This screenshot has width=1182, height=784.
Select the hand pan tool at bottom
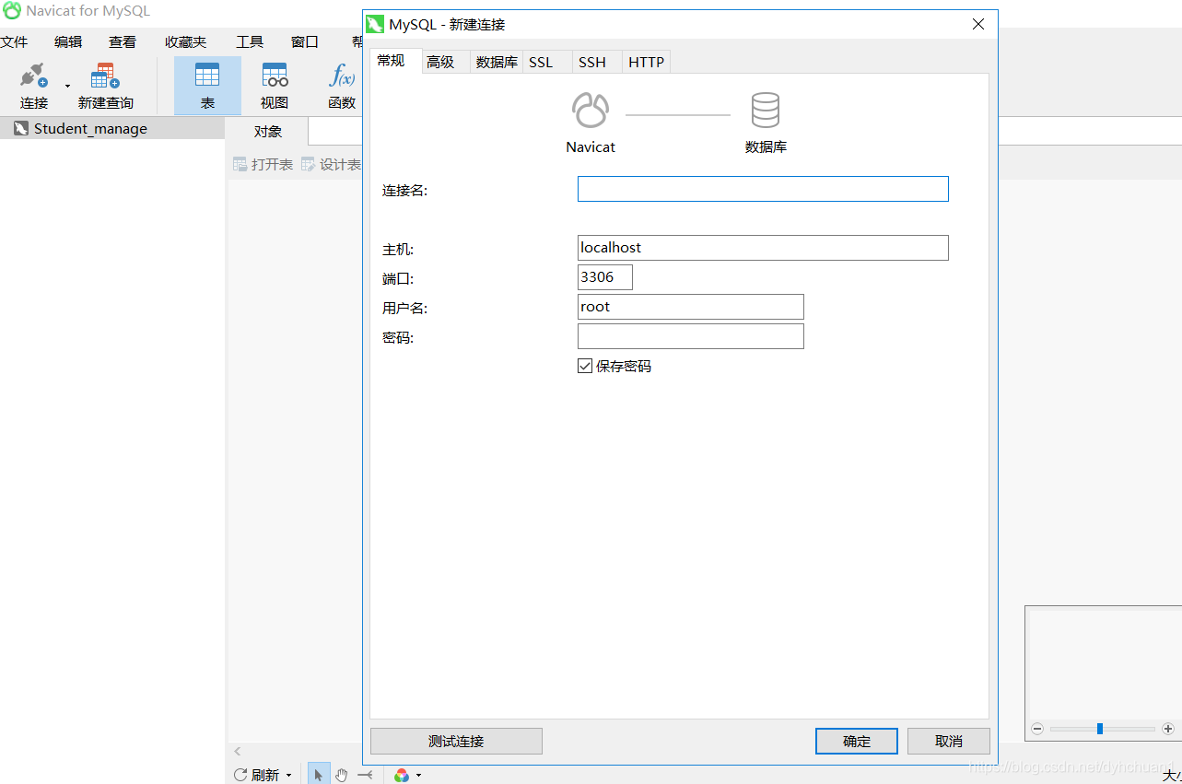[342, 775]
